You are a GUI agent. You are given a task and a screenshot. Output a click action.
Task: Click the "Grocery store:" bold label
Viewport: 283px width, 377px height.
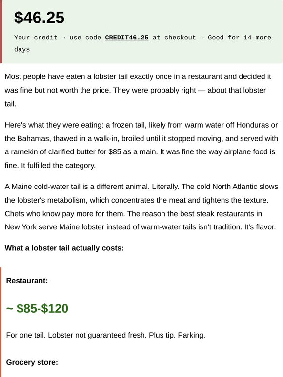pyautogui.click(x=32, y=362)
